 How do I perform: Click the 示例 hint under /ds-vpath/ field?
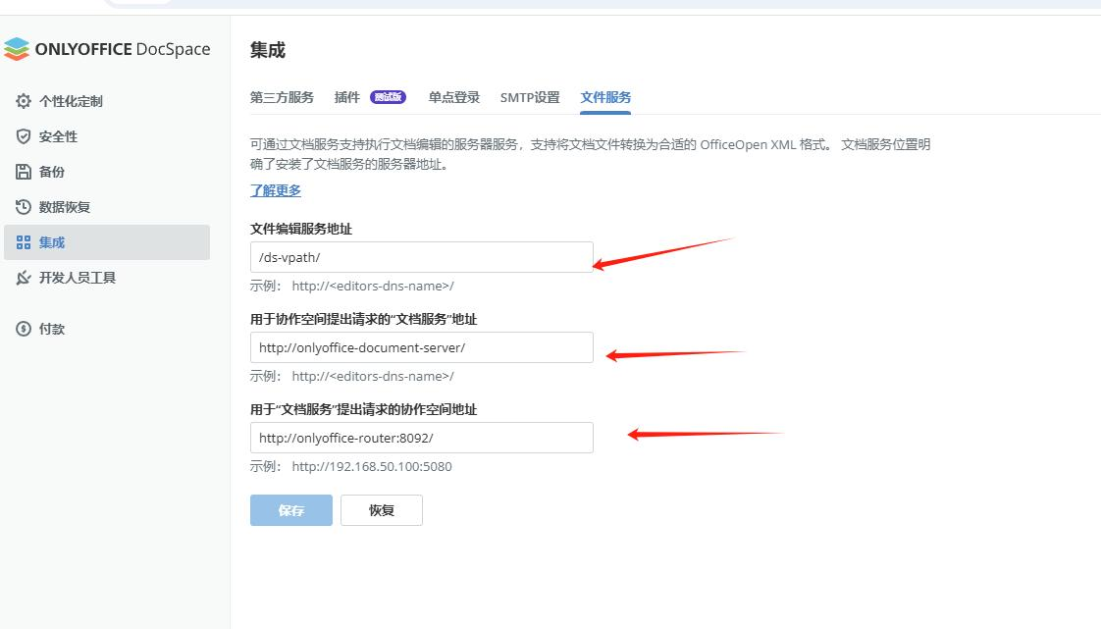click(351, 286)
